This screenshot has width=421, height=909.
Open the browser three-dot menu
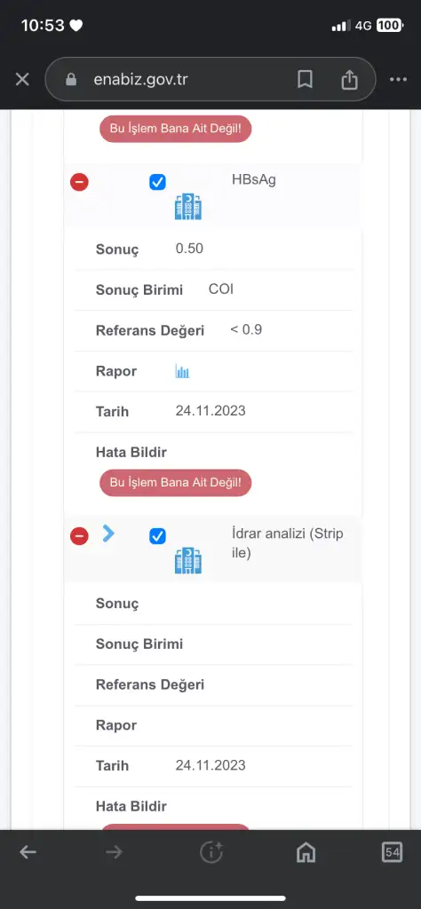pyautogui.click(x=398, y=79)
